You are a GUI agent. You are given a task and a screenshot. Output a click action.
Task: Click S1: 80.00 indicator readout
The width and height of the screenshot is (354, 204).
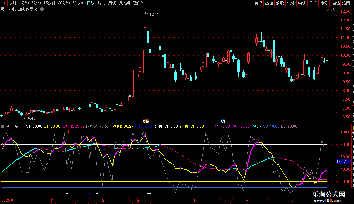coord(34,127)
